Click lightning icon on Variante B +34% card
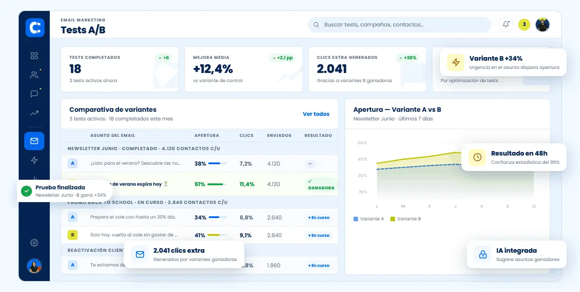 click(456, 63)
